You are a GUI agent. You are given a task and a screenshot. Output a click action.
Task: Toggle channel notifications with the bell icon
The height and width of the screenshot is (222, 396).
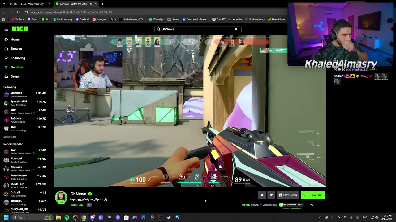coord(262,195)
